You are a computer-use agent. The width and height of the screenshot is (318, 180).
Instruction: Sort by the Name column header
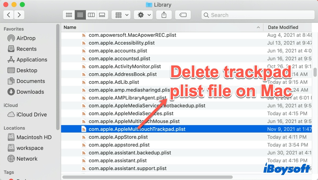[x=159, y=27]
